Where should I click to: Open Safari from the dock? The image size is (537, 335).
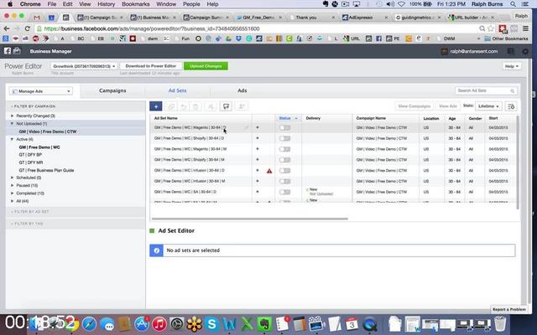coord(89,324)
